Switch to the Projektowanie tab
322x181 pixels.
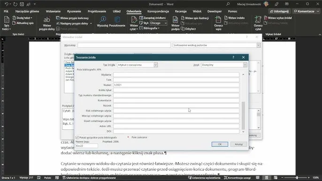point(97,11)
